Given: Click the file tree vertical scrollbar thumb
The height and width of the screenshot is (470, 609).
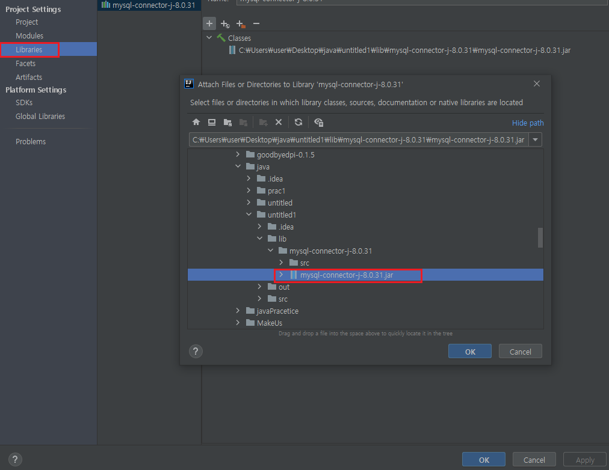Looking at the screenshot, I should point(540,237).
